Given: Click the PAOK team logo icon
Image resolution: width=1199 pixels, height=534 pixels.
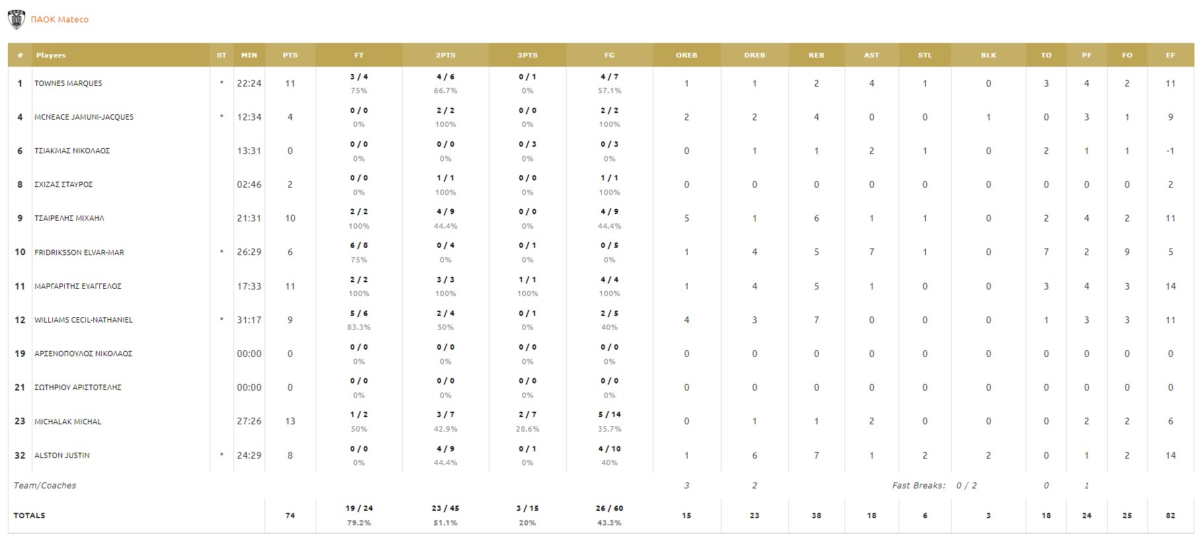Looking at the screenshot, I should [16, 20].
